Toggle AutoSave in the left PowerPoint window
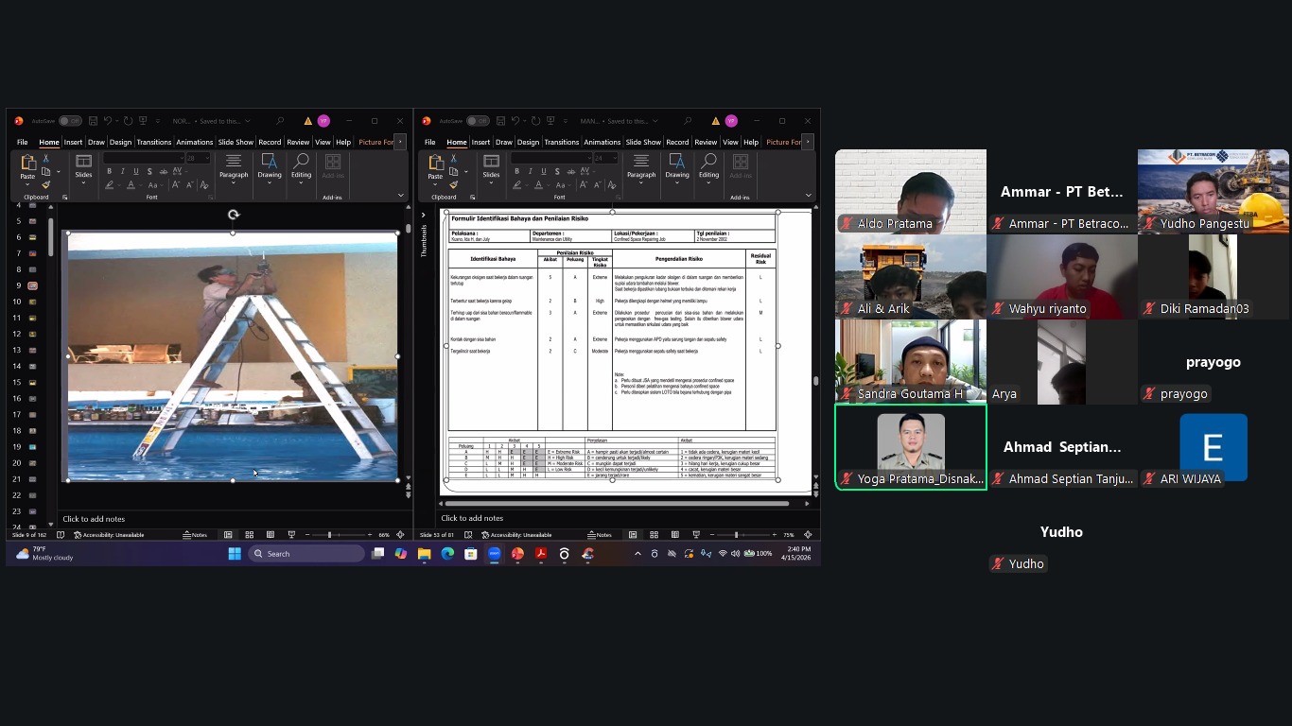 [70, 121]
